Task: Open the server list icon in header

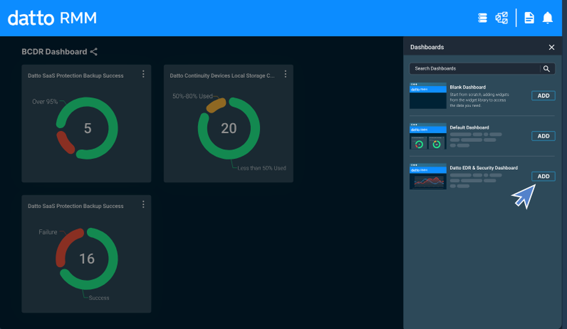Action: click(x=483, y=18)
